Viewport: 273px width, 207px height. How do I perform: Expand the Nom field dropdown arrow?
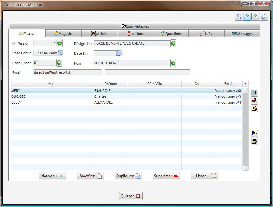[173, 63]
